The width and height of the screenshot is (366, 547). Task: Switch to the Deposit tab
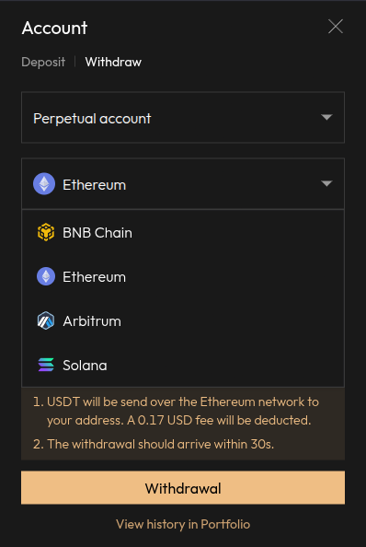tap(43, 62)
